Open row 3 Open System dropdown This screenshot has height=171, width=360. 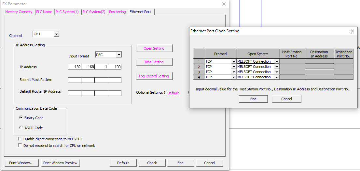coord(277,72)
